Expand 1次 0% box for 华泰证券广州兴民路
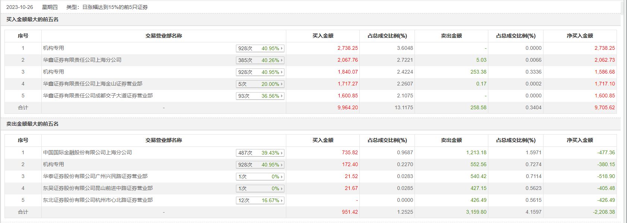 pos(260,177)
